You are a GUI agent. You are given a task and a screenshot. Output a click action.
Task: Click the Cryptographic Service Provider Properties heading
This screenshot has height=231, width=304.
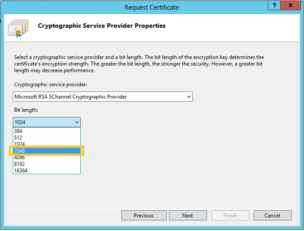[101, 26]
